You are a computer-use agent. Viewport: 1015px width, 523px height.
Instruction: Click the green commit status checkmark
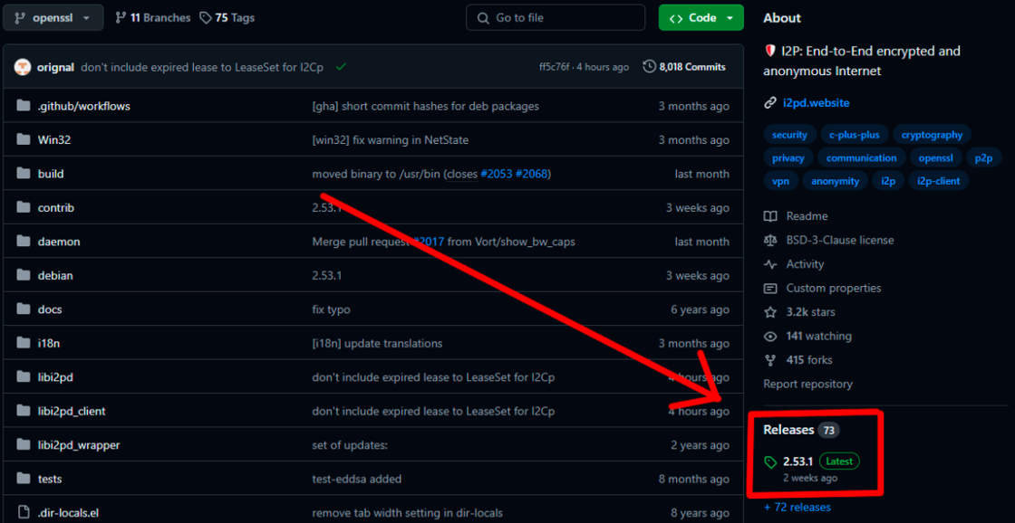pyautogui.click(x=341, y=67)
